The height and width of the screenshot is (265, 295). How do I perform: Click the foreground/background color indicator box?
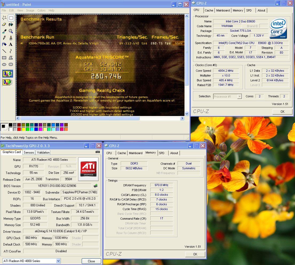coord(4,127)
